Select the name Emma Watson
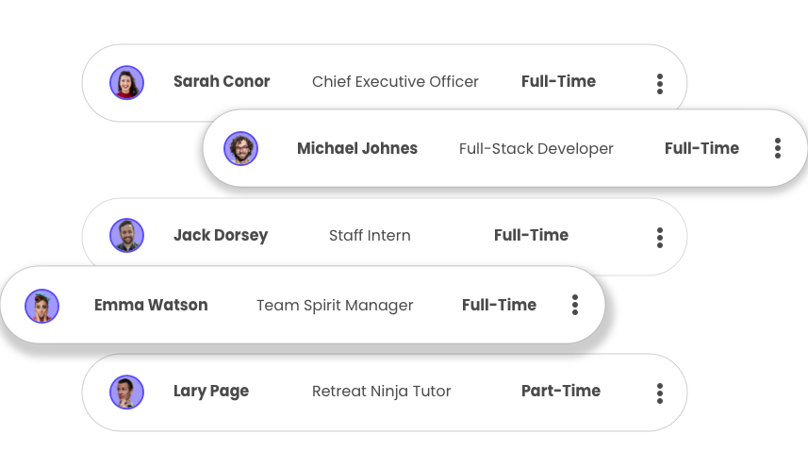 tap(151, 305)
